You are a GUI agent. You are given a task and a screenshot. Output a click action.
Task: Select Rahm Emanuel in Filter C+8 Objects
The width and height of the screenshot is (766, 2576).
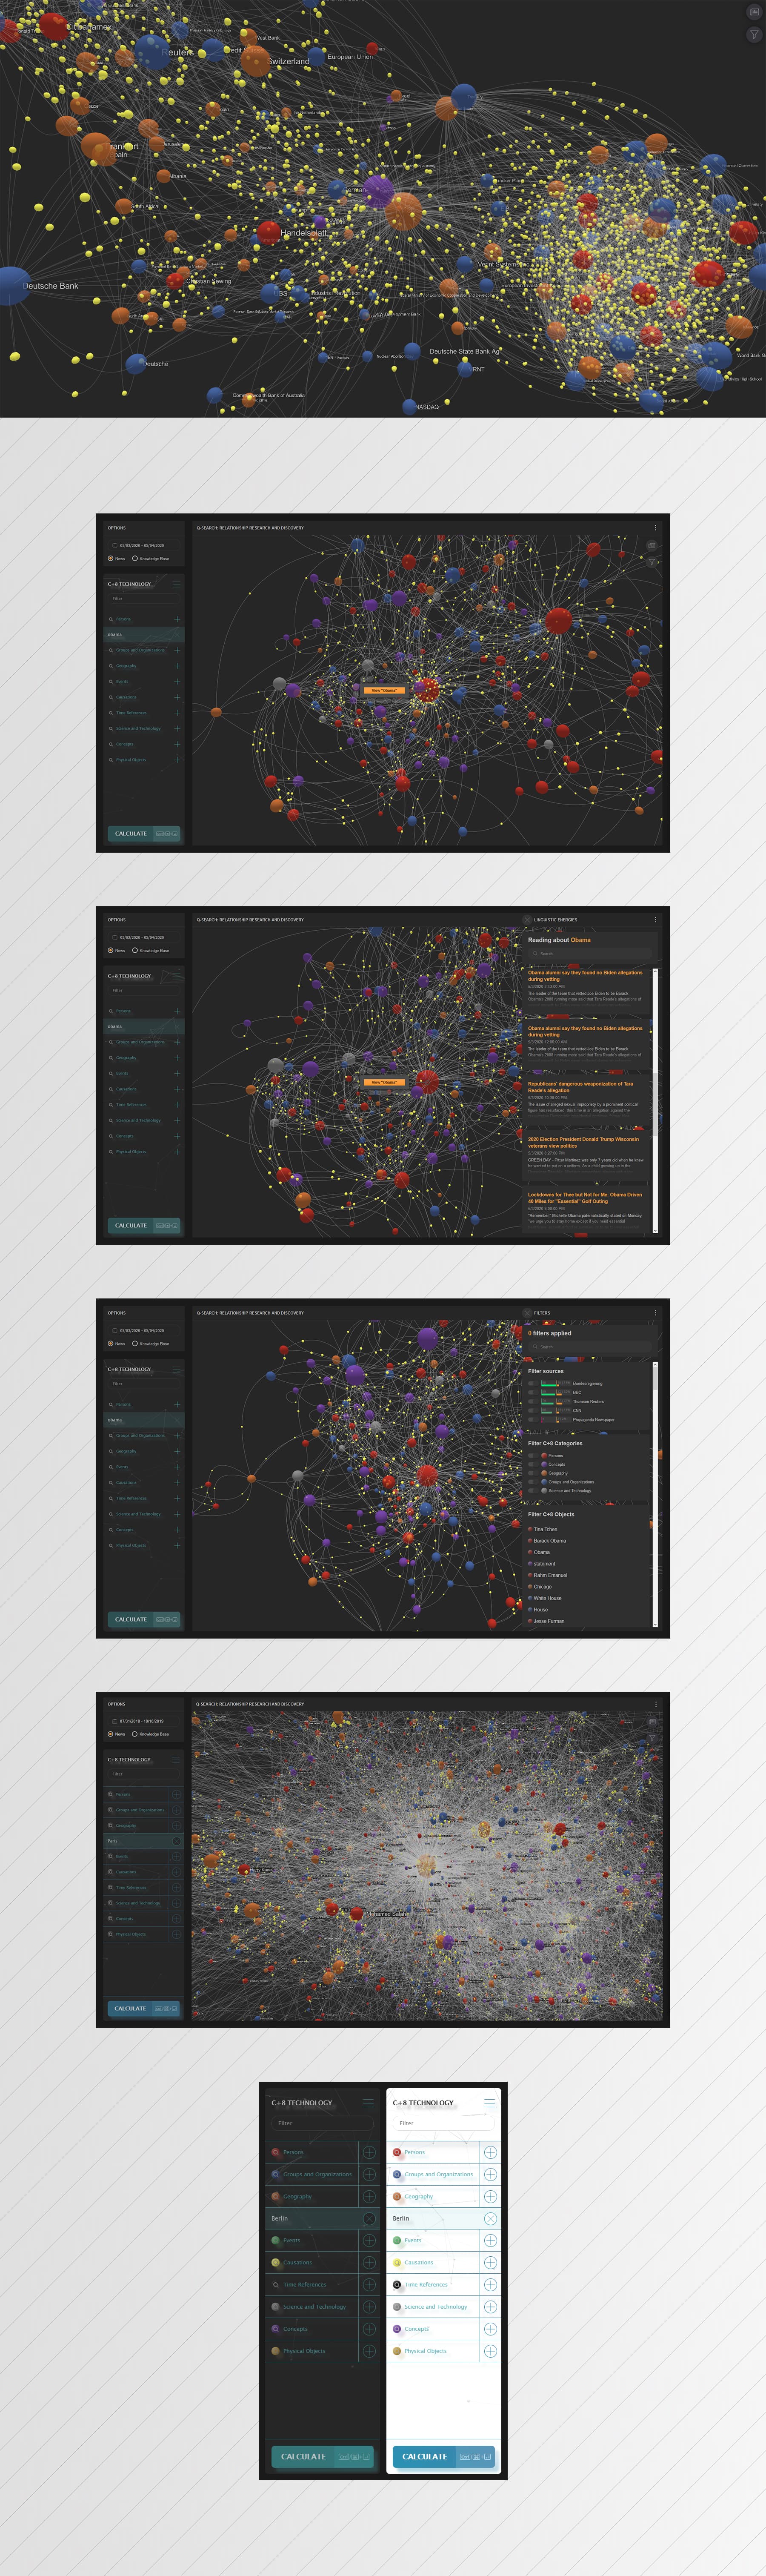550,1575
